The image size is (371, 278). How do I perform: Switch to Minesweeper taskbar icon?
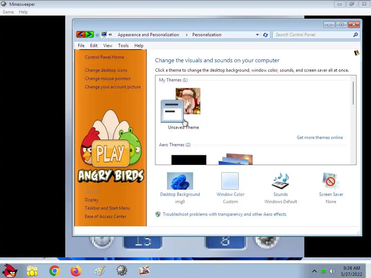pos(122,271)
